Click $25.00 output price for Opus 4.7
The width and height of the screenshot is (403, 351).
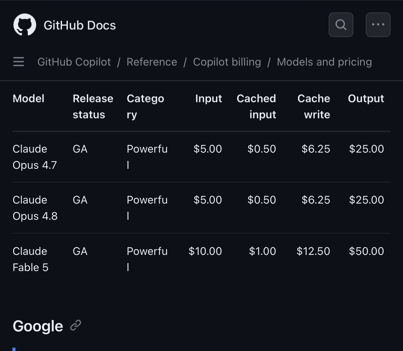[366, 149]
